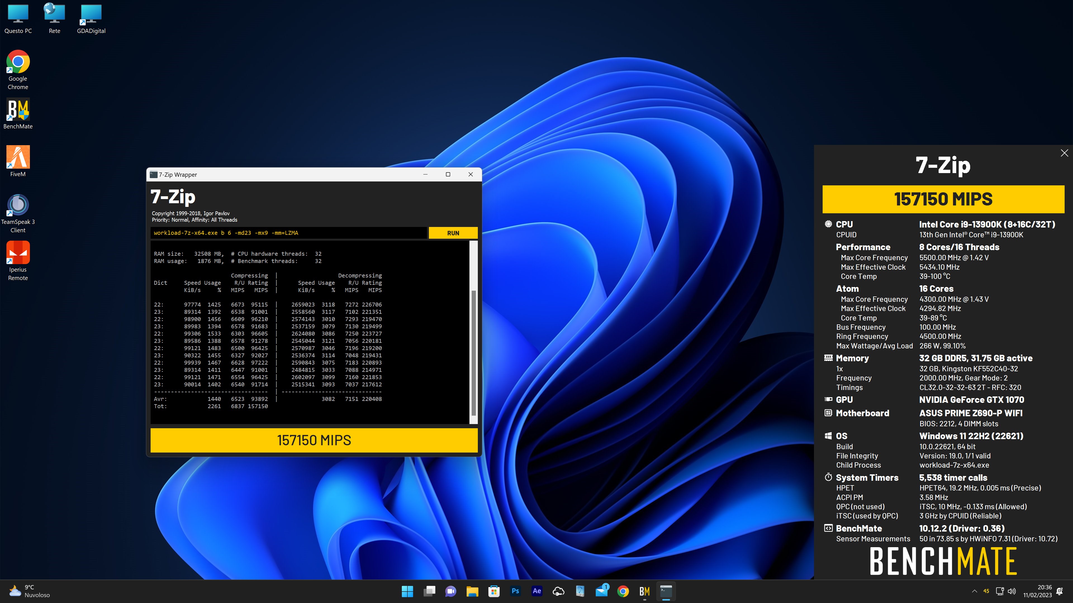Open Iperius Remote desktop shortcut
Screen dimensions: 1073x603
18,261
